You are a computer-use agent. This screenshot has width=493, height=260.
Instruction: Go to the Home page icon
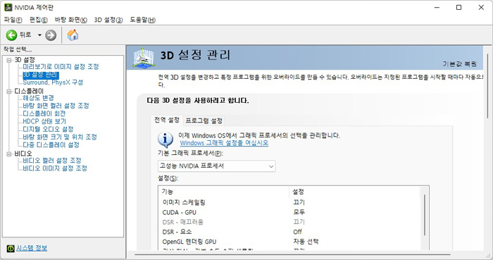point(73,35)
